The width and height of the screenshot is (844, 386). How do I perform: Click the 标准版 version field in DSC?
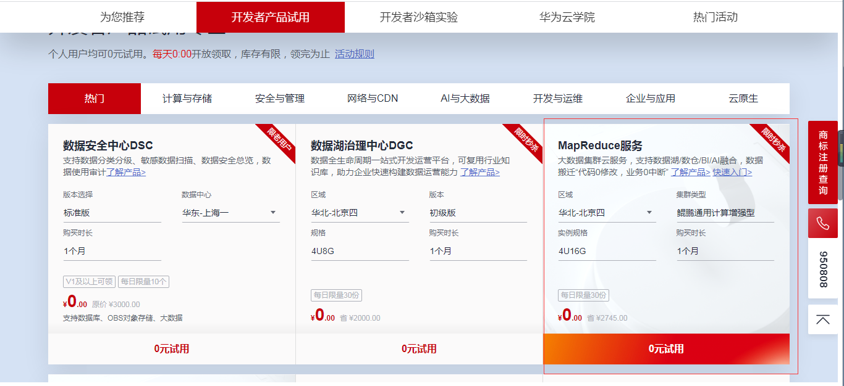pyautogui.click(x=112, y=213)
